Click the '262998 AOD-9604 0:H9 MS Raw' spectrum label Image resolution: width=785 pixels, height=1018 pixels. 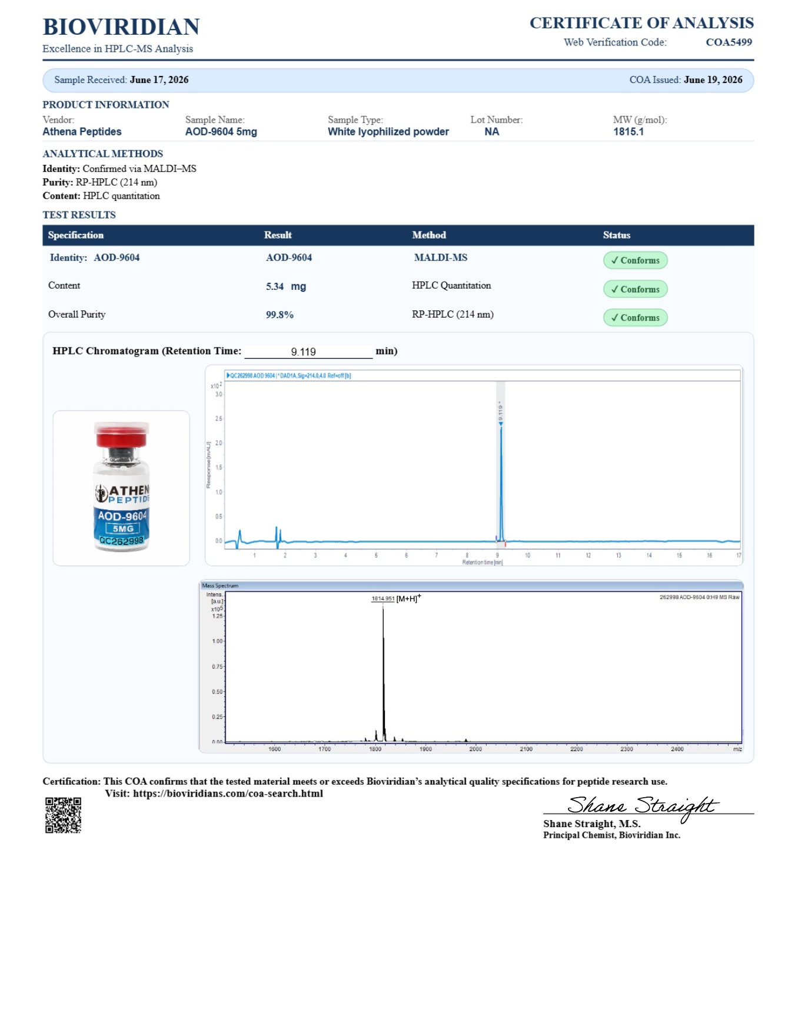click(700, 597)
